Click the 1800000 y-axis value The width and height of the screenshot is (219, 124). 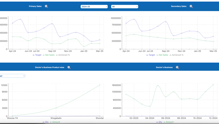116,85
